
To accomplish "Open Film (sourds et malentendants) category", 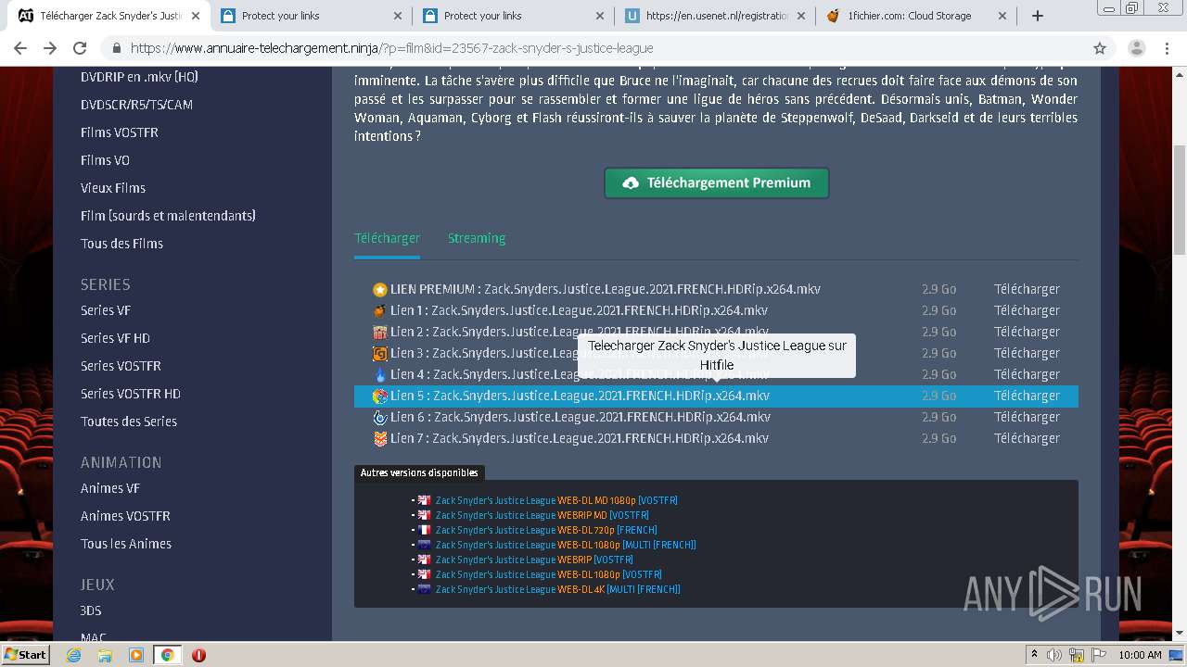I will click(168, 216).
